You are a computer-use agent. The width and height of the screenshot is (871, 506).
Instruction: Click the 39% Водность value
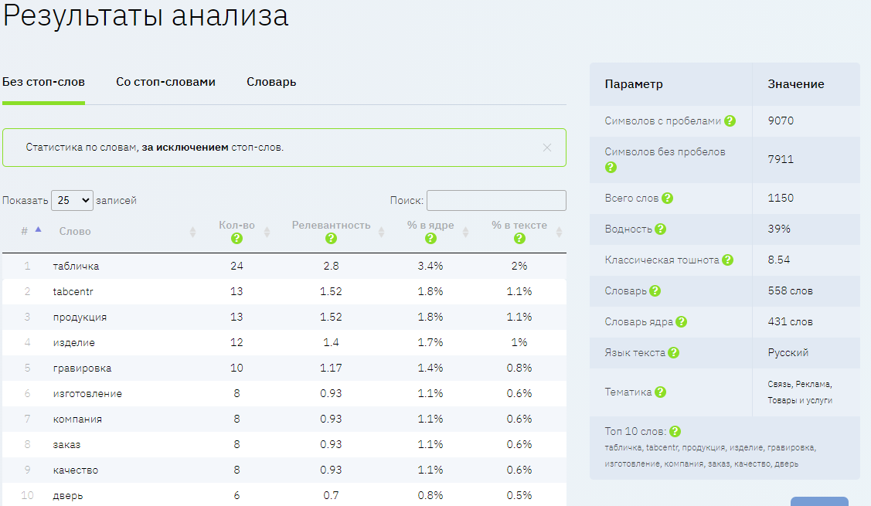[779, 229]
